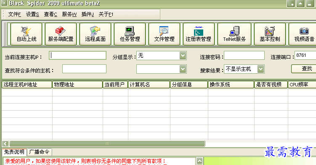
Task: Open 注册表管理 registry manager
Action: coord(199,34)
